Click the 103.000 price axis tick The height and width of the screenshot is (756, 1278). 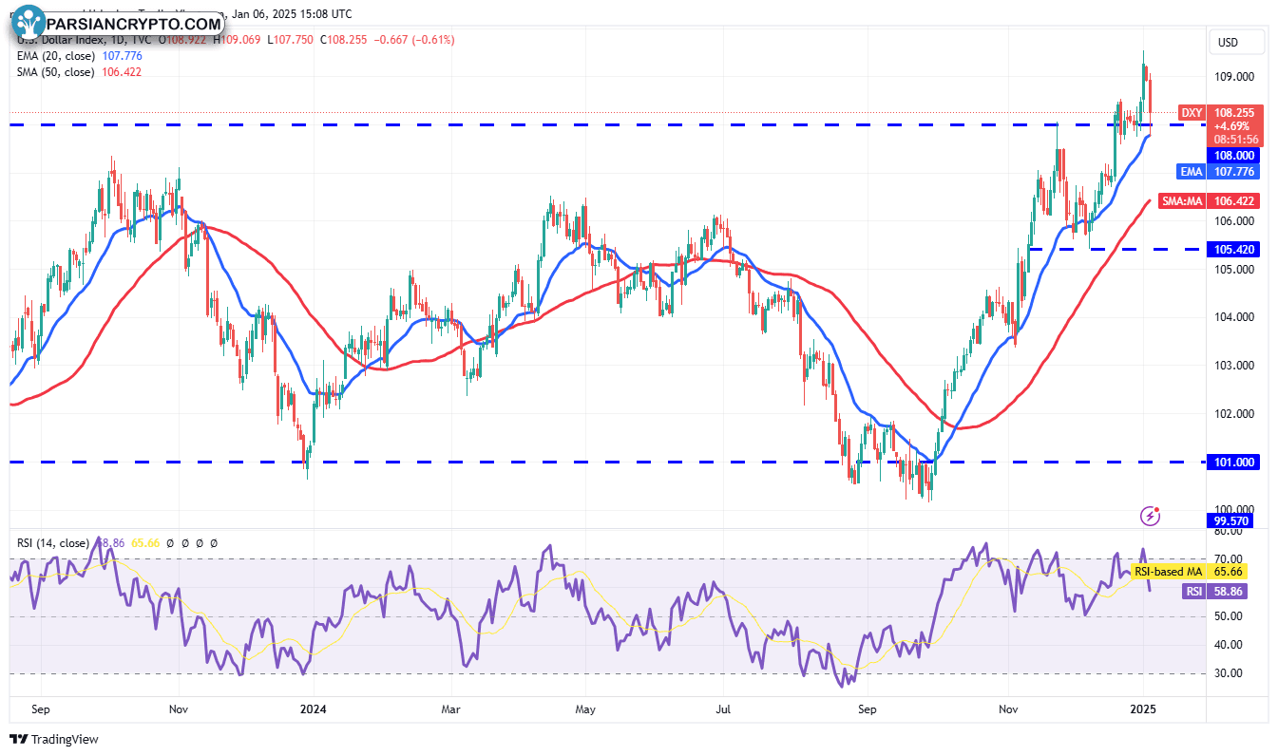click(1234, 366)
